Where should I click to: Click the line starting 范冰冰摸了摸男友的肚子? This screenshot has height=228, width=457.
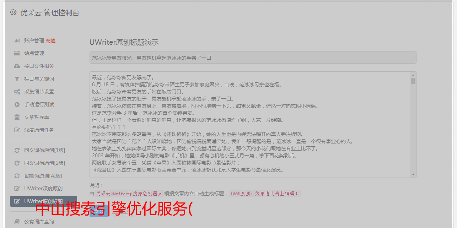tap(163, 99)
